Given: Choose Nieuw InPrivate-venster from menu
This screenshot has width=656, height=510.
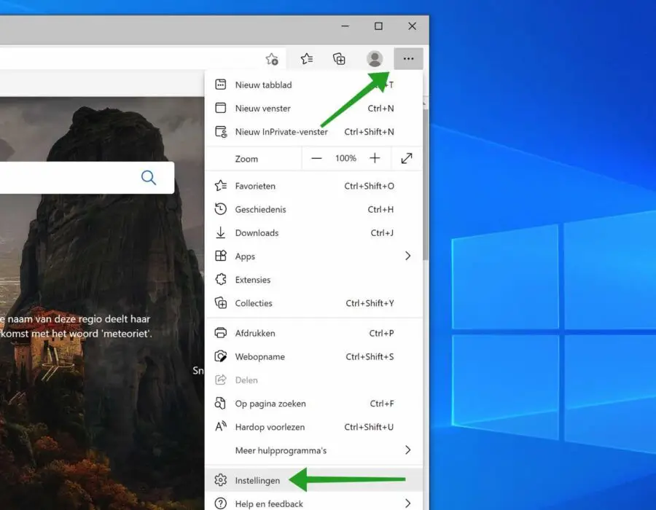Looking at the screenshot, I should 313,132.
